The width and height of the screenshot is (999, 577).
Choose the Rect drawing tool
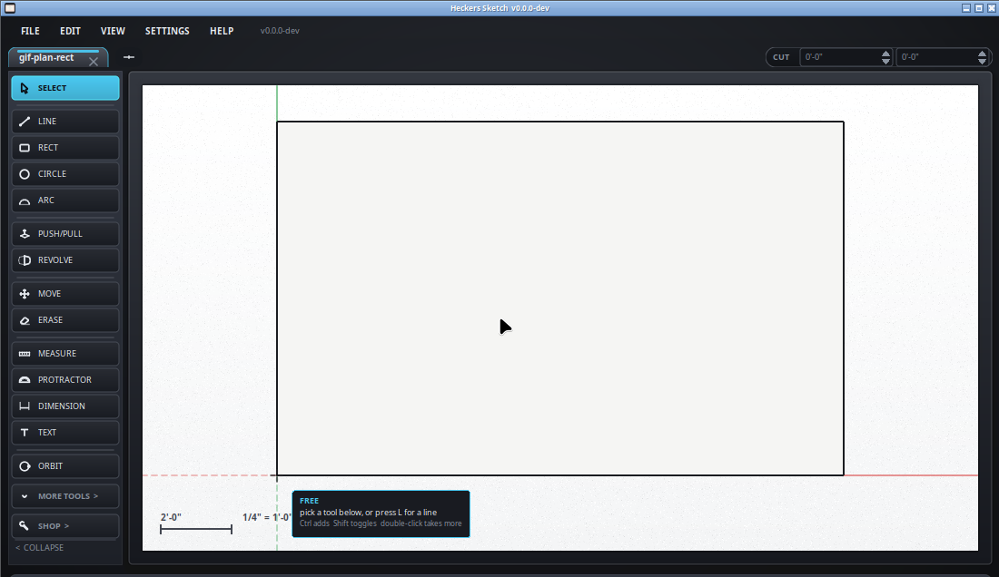point(65,148)
